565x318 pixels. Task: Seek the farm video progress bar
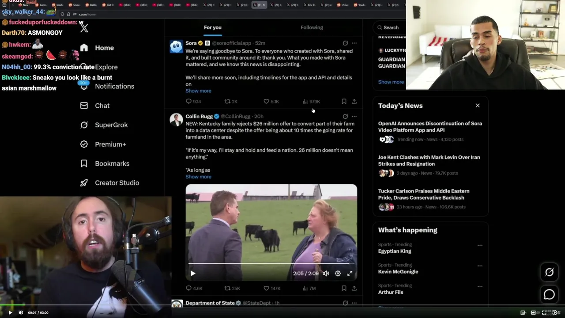[x=271, y=264]
